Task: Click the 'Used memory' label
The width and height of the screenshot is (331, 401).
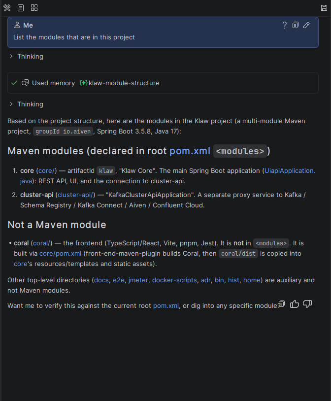Action: [x=54, y=83]
